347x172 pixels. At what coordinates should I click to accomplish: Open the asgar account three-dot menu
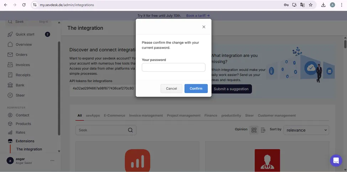(52, 161)
